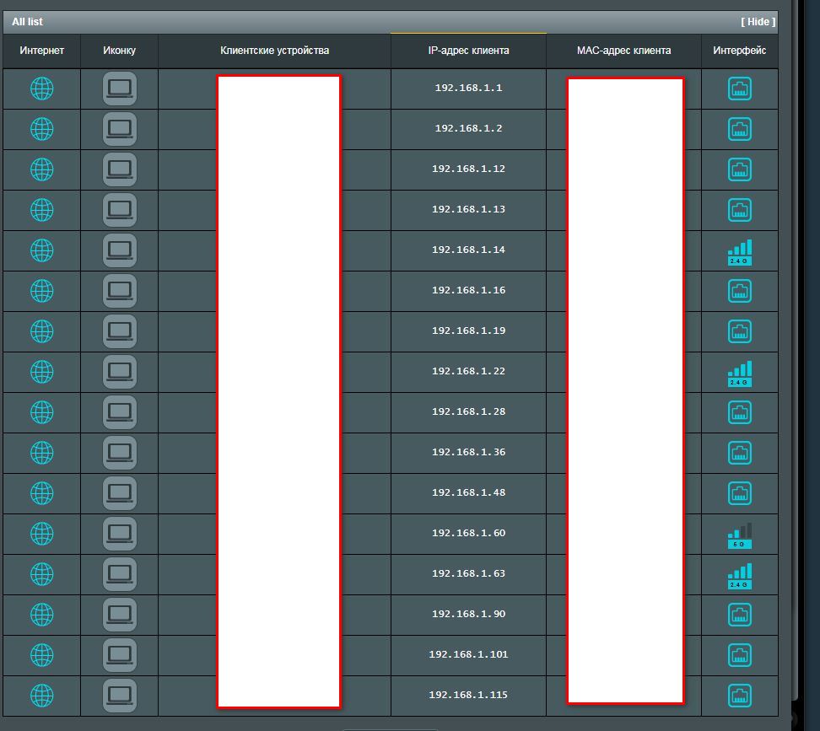Click the Клиентские устройства column header
Screen dimensions: 820x731
point(274,51)
